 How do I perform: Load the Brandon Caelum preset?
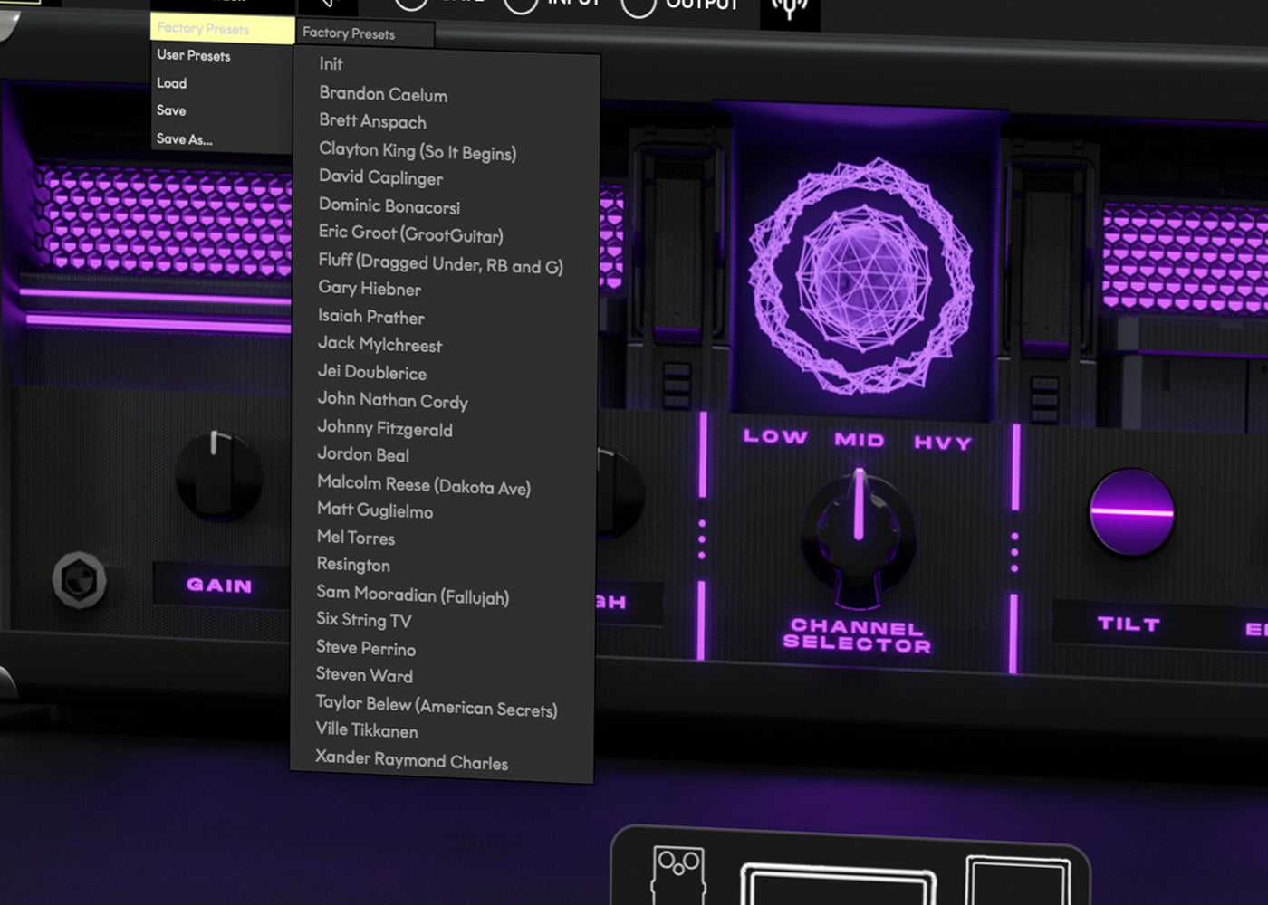383,94
